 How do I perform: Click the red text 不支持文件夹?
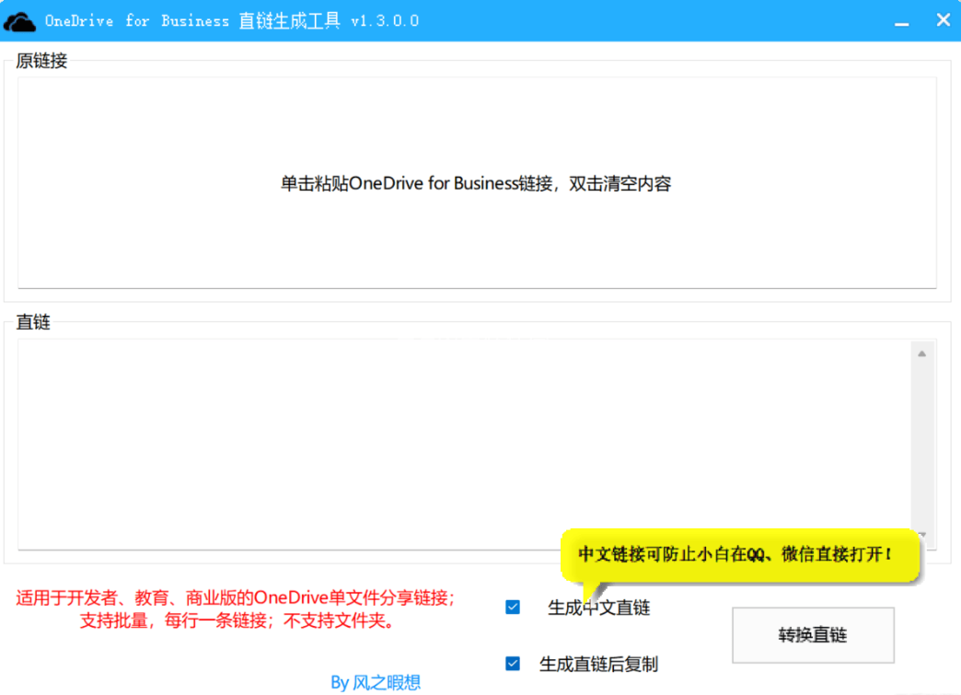(340, 620)
